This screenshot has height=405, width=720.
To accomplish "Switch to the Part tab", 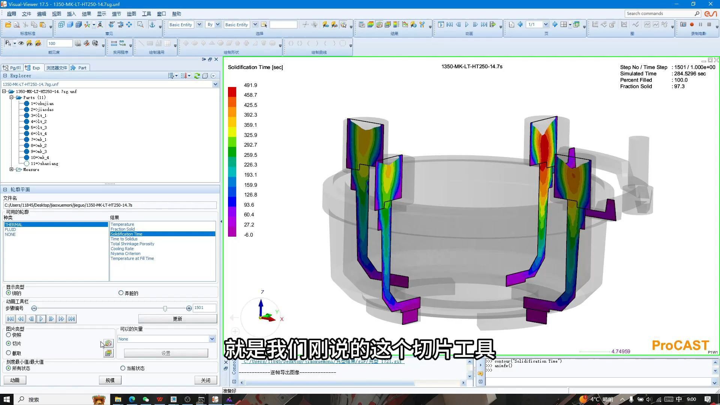I will click(79, 68).
